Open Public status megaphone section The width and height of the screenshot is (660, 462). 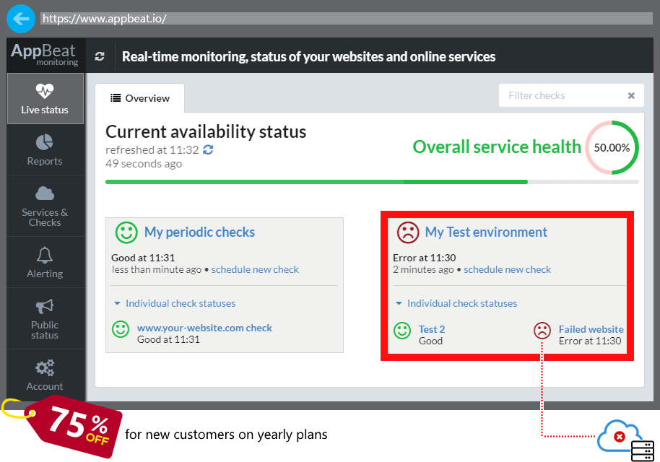coord(45,318)
